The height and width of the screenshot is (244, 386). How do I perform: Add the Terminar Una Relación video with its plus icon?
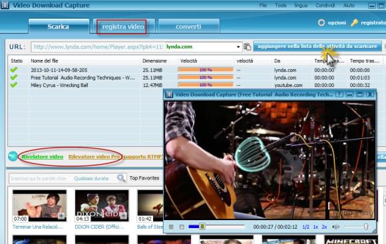coord(61,216)
